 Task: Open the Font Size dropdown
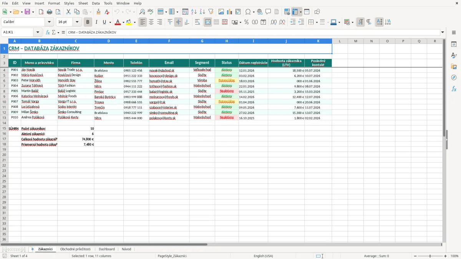(77, 22)
